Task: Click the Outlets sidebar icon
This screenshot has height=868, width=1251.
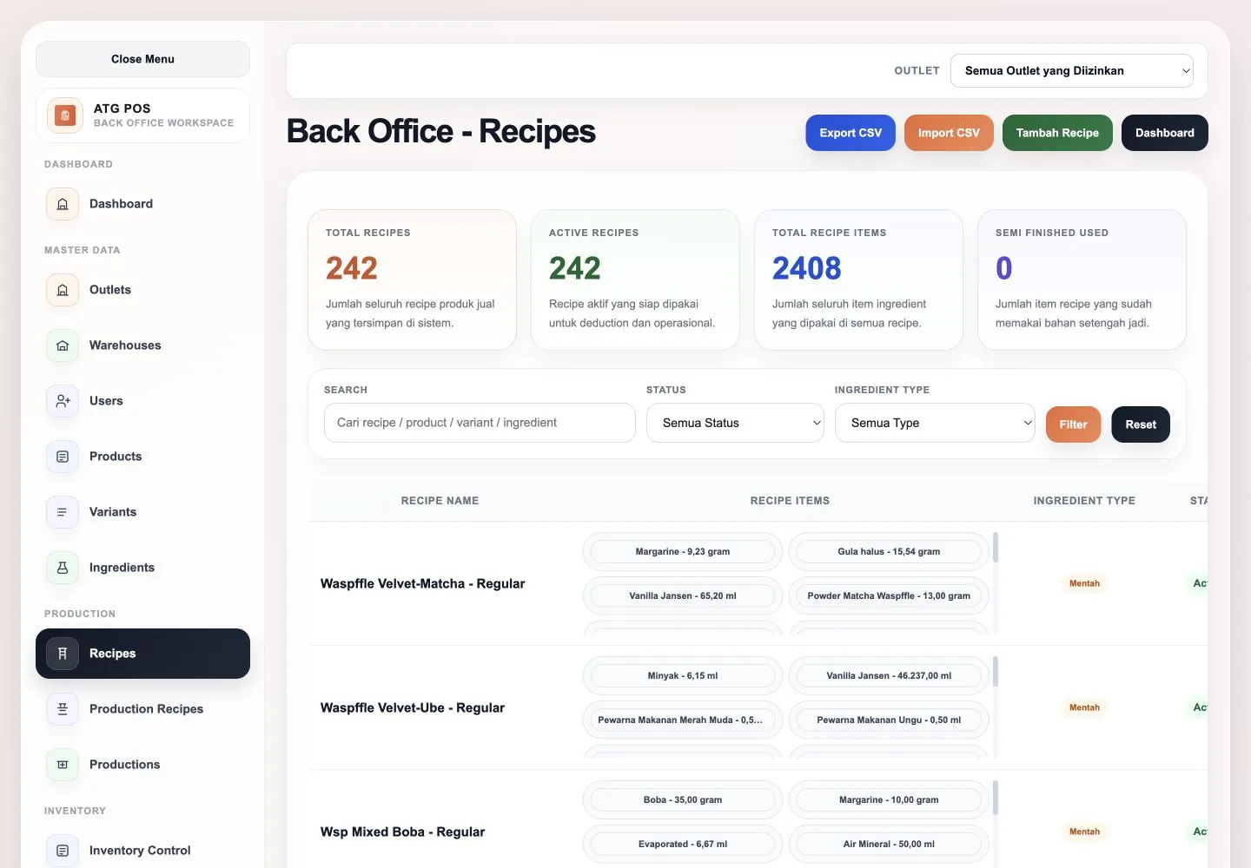Action: (63, 290)
